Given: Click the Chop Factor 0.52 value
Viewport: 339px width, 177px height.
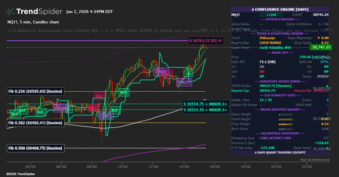Looking at the screenshot, I should tap(325, 43).
